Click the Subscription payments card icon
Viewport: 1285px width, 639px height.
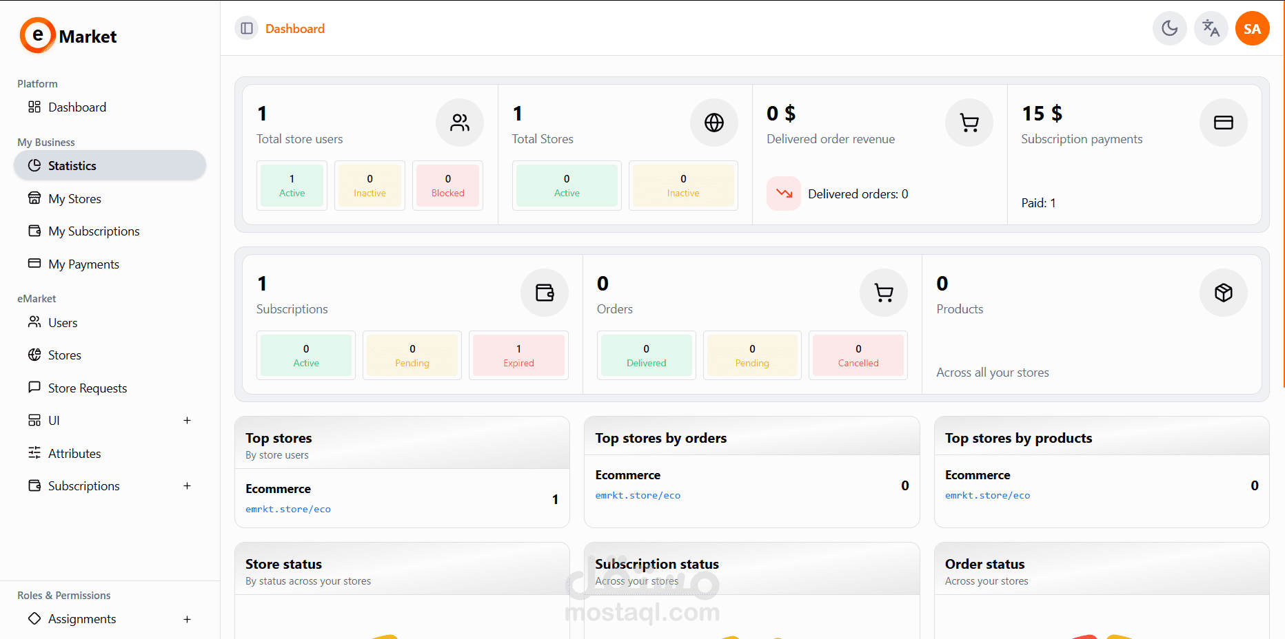[x=1224, y=123]
